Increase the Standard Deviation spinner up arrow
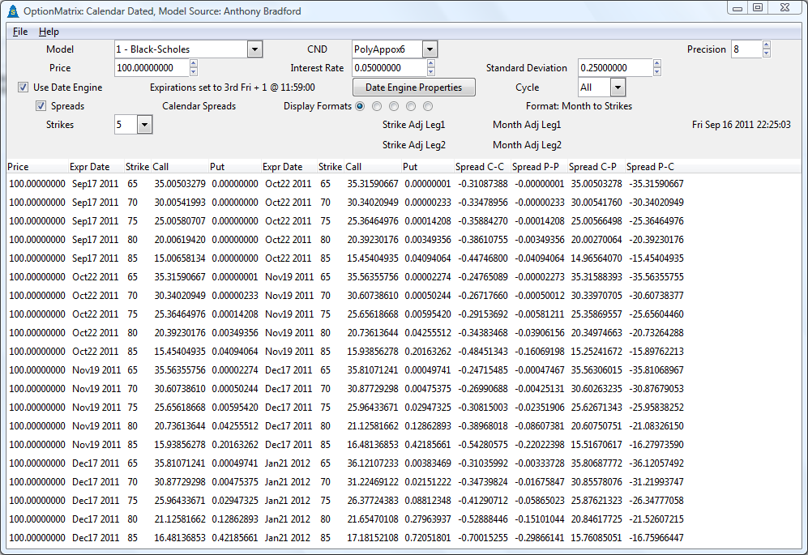This screenshot has height=555, width=808. pos(657,64)
